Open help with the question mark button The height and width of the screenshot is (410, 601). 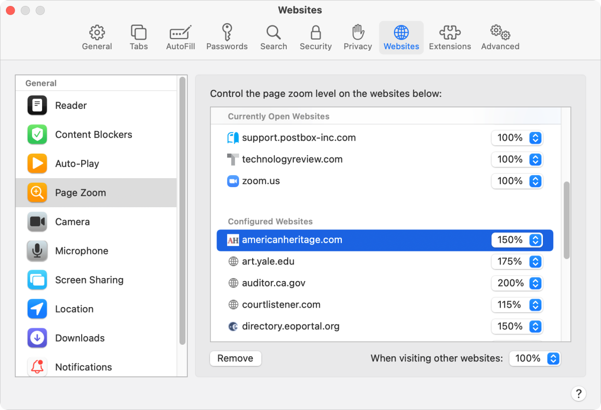578,393
